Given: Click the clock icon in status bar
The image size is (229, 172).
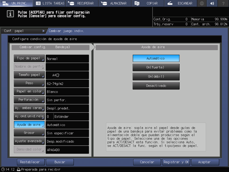Looking at the screenshot, I should point(3,169).
